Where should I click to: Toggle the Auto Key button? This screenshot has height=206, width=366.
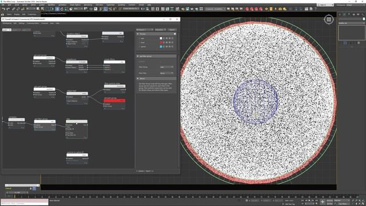pos(329,200)
